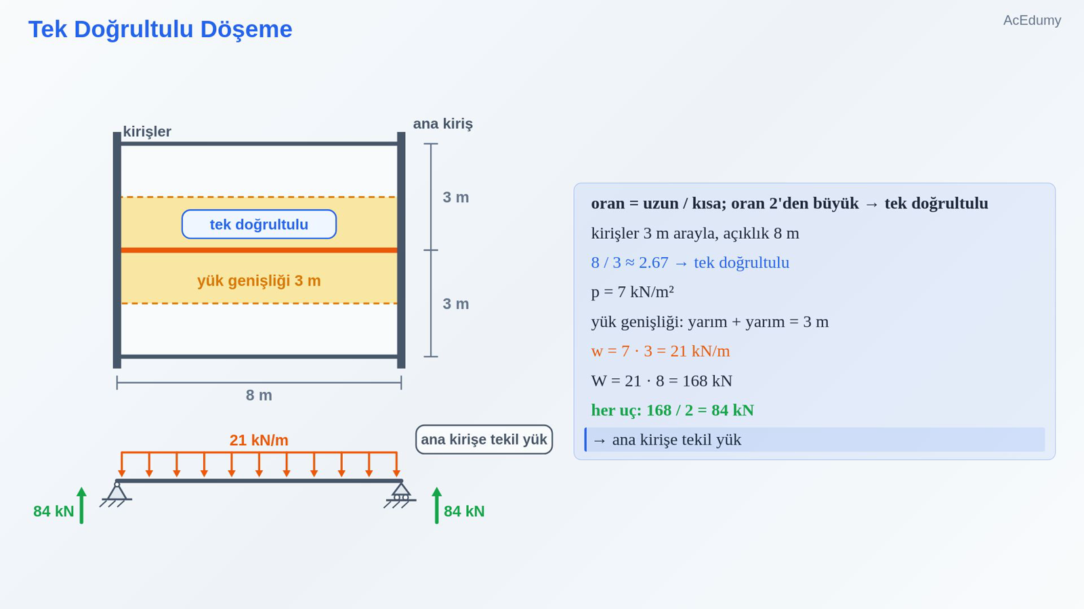Click the 8 m dimension label
Screen dimensions: 1084x609
tap(259, 395)
